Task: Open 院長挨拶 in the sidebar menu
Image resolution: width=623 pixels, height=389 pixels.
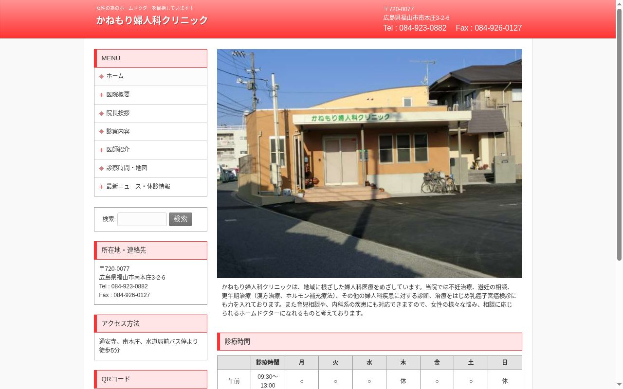Action: (x=150, y=113)
